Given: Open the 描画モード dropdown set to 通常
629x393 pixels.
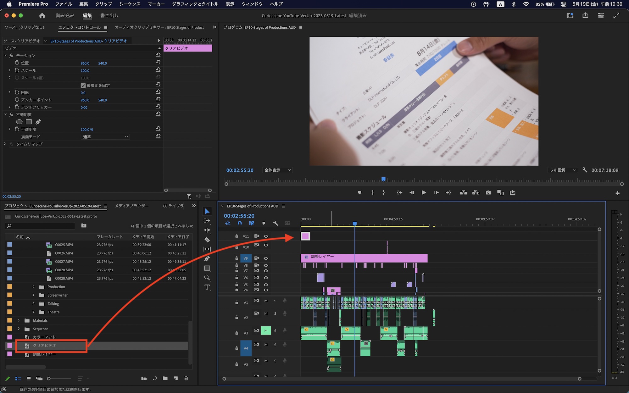Looking at the screenshot, I should coord(105,137).
